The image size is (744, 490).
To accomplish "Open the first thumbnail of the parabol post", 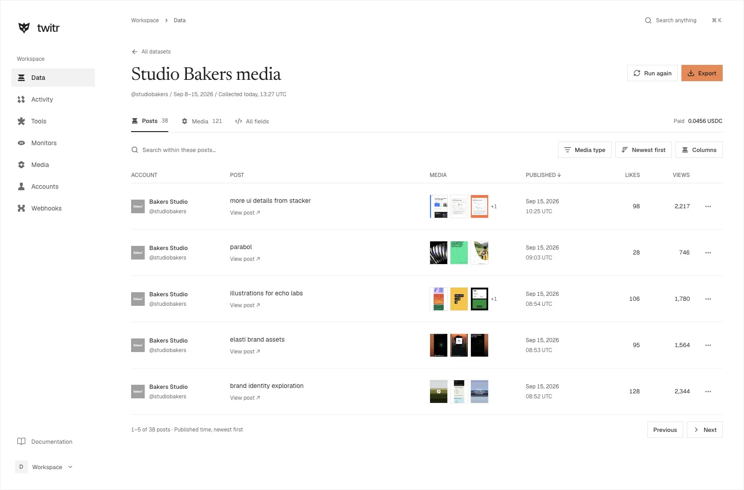I will point(439,253).
